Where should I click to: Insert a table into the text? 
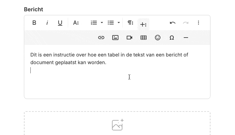point(144,38)
